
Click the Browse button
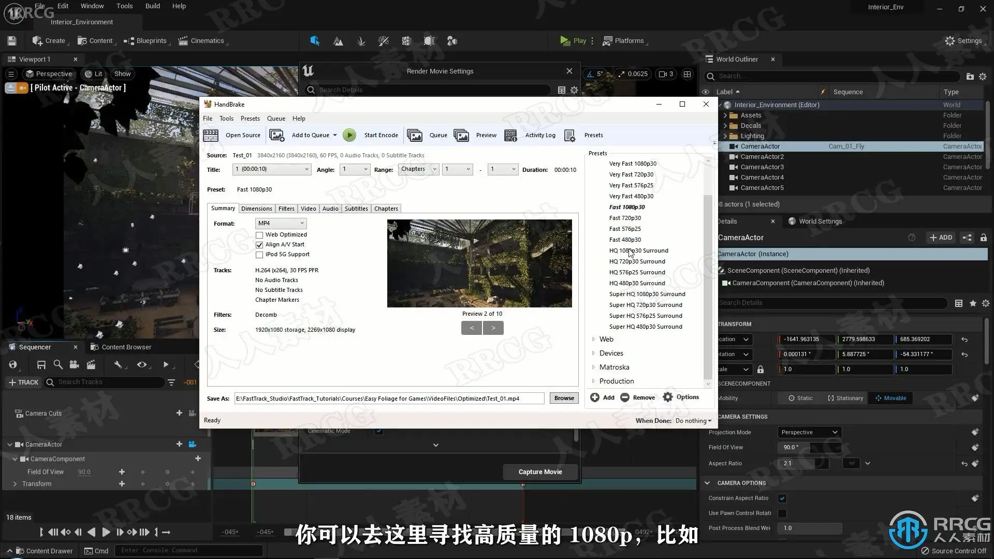click(564, 398)
